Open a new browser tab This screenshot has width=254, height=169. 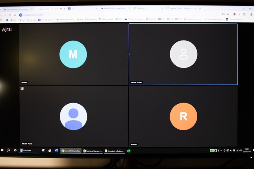[200, 8]
